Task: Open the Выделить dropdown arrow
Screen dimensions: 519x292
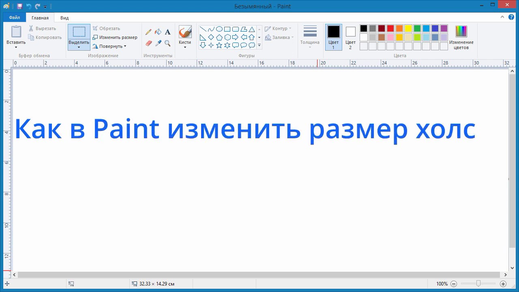Action: [79, 47]
